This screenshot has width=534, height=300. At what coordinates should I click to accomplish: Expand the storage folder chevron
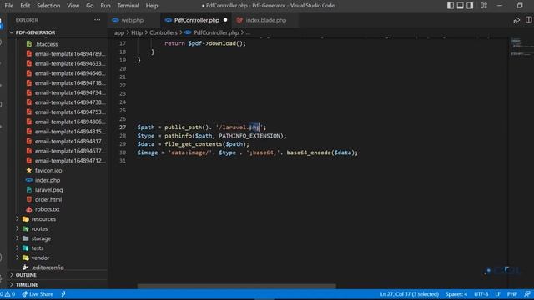[18, 238]
